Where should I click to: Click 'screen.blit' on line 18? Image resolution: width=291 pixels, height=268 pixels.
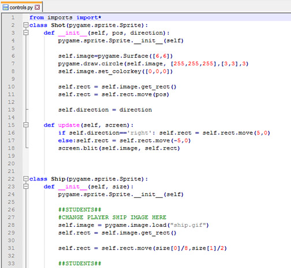click(x=78, y=148)
